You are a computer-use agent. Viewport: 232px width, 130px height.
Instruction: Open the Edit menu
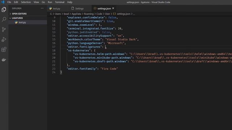click(16, 2)
